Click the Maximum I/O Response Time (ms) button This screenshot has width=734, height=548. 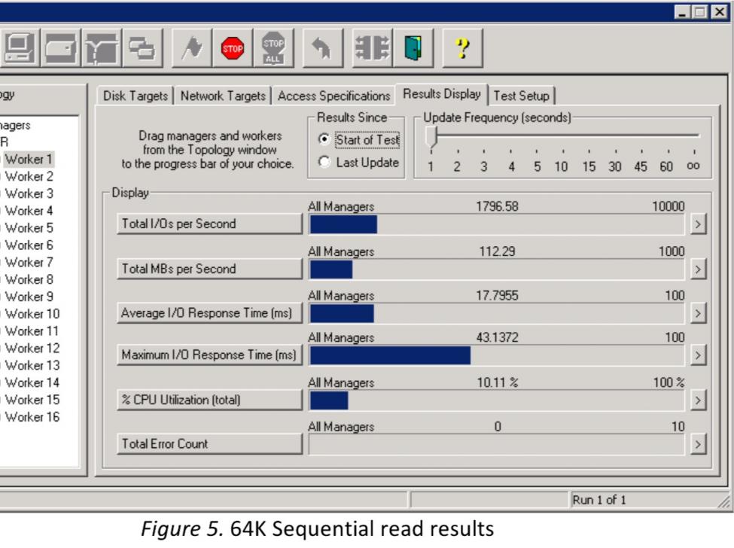209,355
